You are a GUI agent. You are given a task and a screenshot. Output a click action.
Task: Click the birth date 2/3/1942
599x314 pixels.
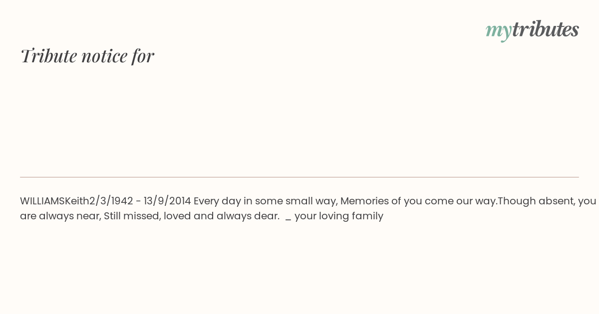111,201
